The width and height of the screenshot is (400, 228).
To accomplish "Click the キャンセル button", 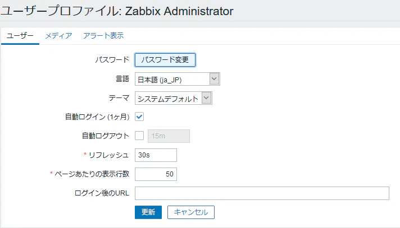I will pos(191,212).
